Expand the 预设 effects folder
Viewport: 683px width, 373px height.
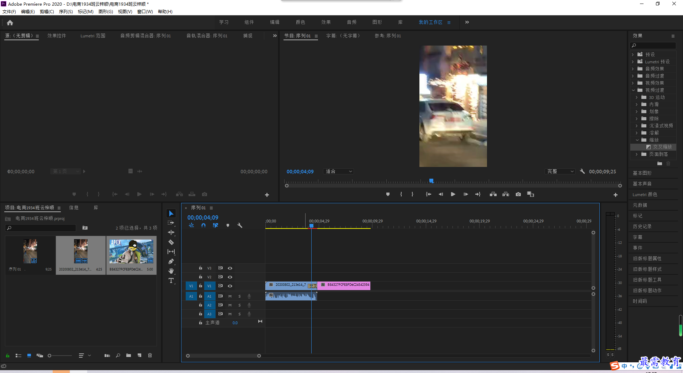pyautogui.click(x=633, y=54)
